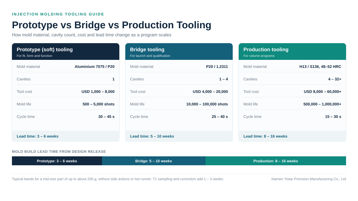Click 'For launch and qualification' subtitle
The image size is (358, 201).
pos(150,56)
